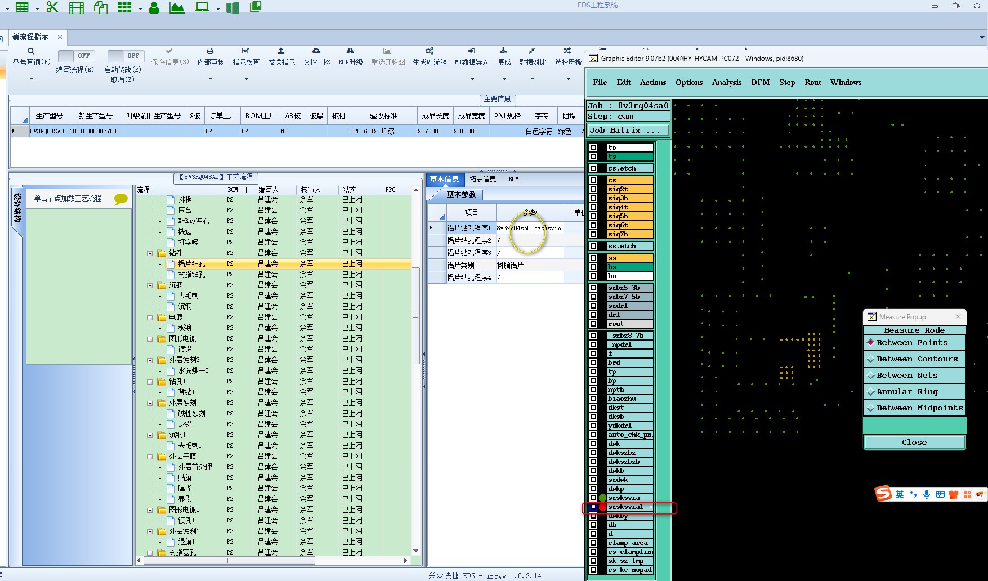This screenshot has width=988, height=581.
Task: Click the green Windows logo icon
Action: tap(233, 7)
